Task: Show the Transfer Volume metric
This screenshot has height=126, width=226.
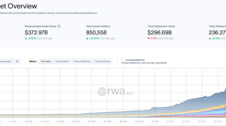Action: click(x=103, y=61)
